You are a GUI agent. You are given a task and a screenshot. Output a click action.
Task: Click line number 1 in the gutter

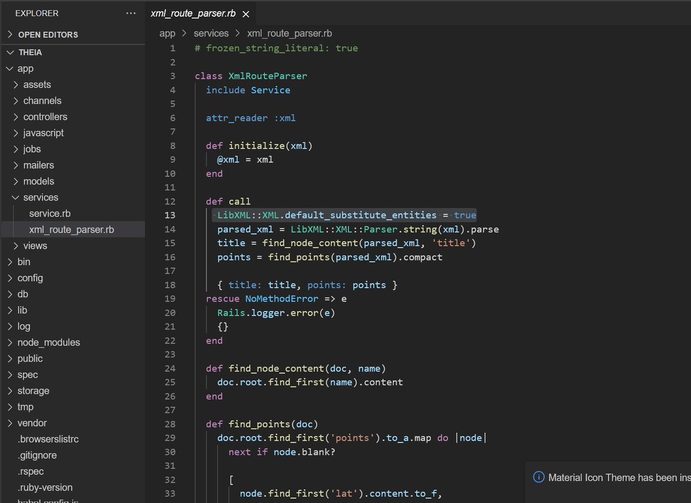click(173, 48)
